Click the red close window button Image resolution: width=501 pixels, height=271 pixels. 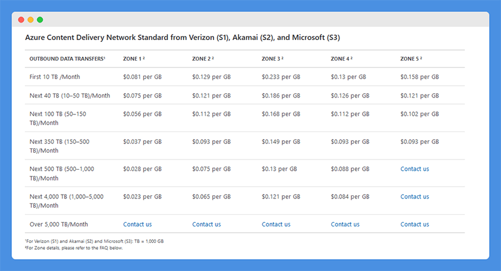[21, 20]
